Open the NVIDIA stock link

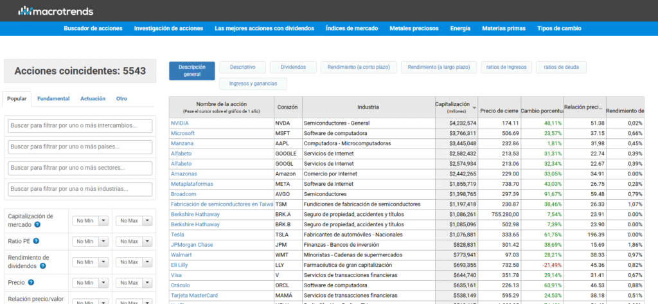pyautogui.click(x=180, y=123)
